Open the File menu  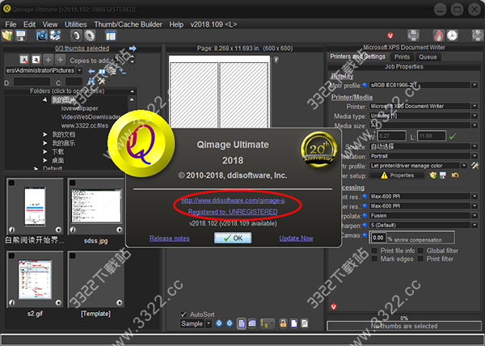[x=11, y=24]
